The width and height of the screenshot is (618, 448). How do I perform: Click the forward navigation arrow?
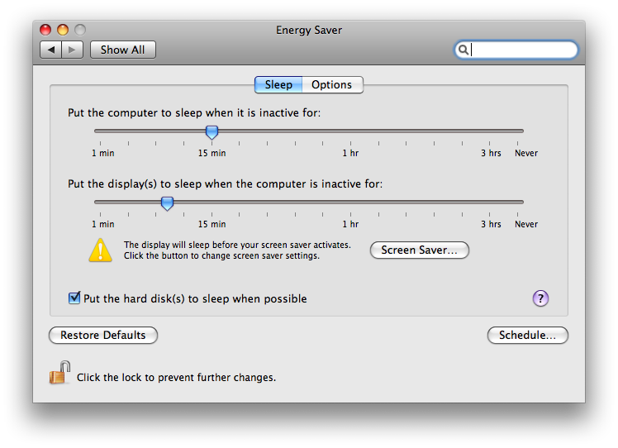click(72, 50)
